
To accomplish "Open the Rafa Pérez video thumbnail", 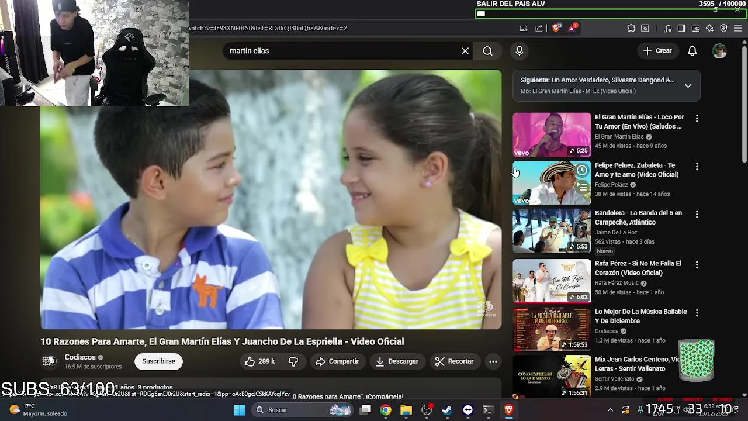I will [552, 281].
